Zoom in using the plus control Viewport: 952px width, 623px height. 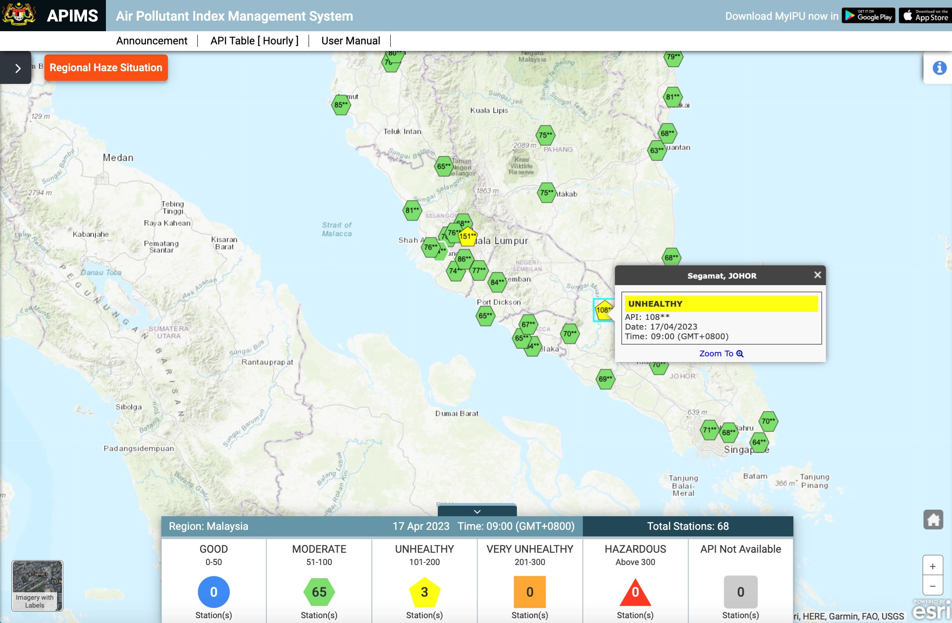pyautogui.click(x=933, y=566)
